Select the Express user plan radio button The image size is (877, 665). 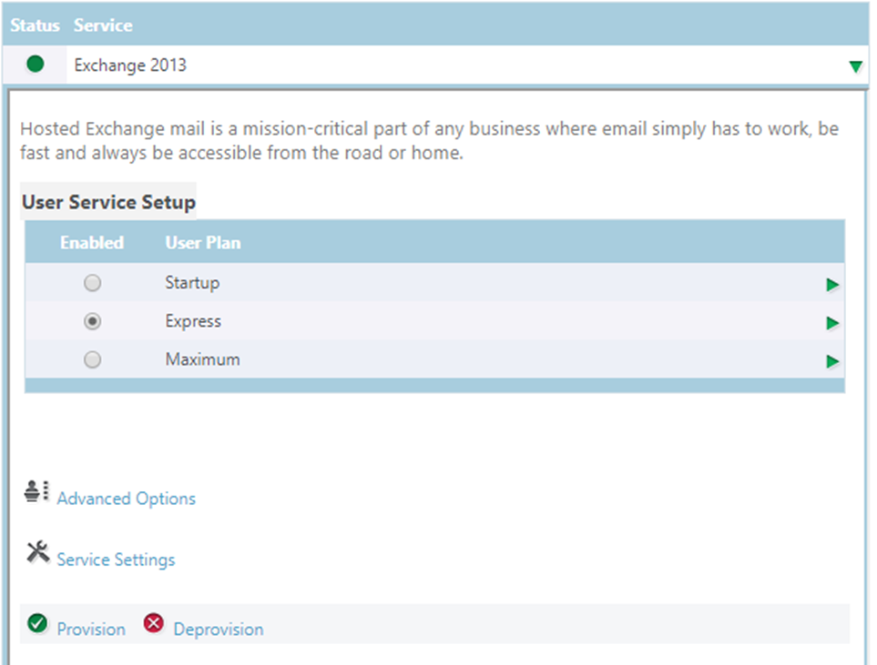click(x=92, y=322)
